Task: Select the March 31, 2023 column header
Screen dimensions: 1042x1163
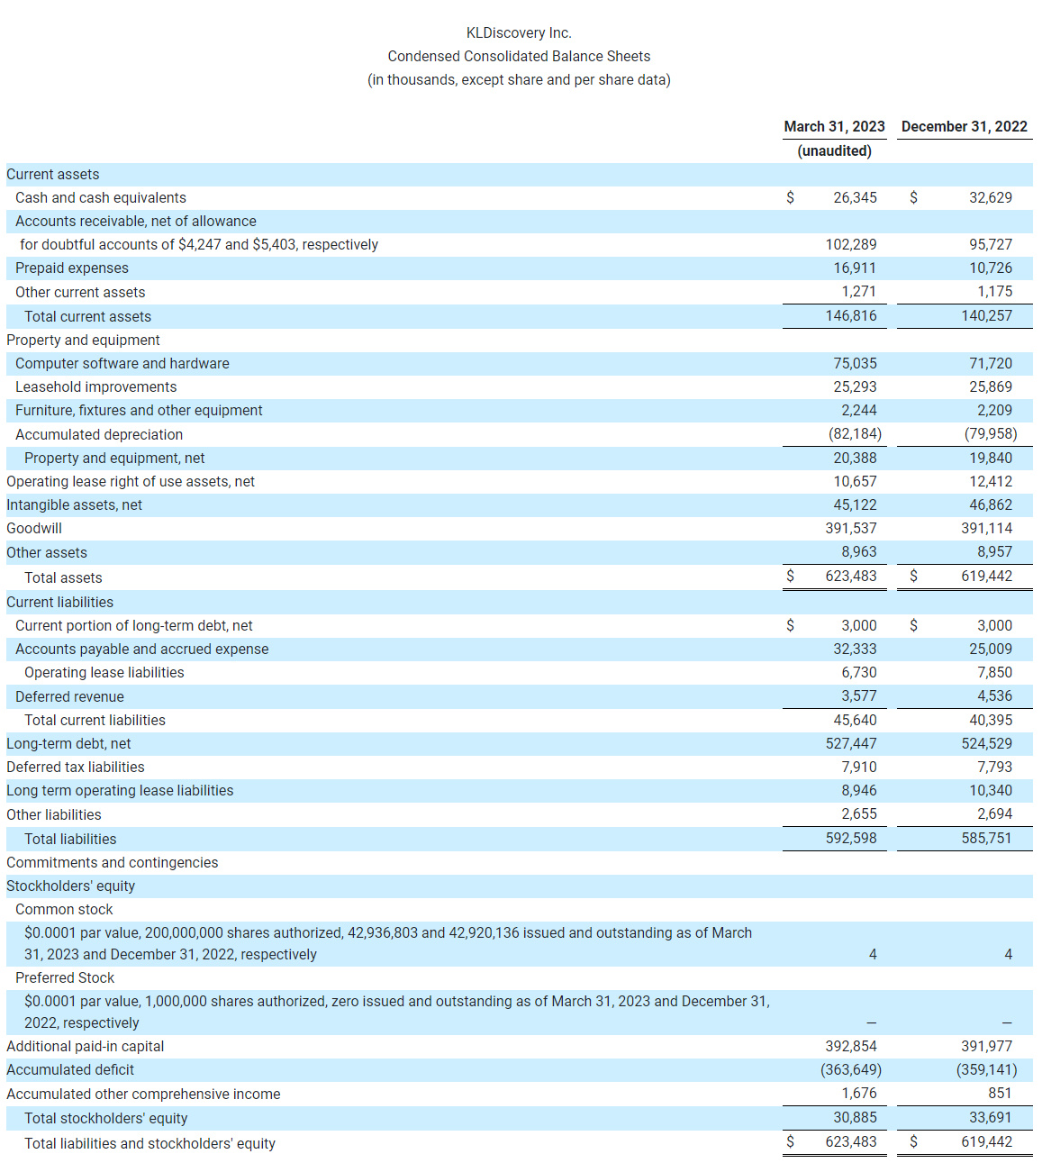Action: (834, 126)
